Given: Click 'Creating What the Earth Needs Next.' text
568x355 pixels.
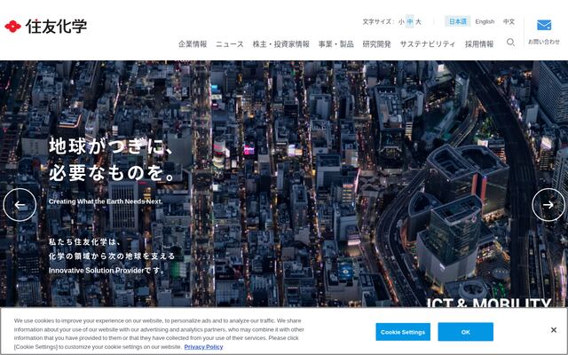Looking at the screenshot, I should coord(106,201).
